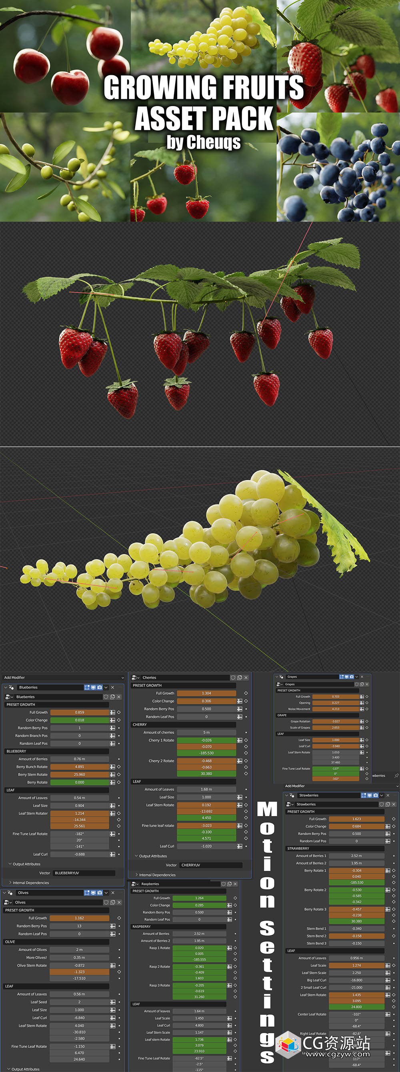The height and width of the screenshot is (1072, 400).
Task: Unlink the Blueberries node group
Action: click(x=118, y=697)
